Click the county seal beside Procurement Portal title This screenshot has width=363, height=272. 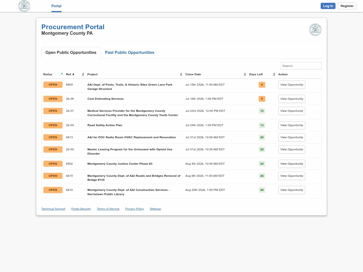click(x=315, y=30)
